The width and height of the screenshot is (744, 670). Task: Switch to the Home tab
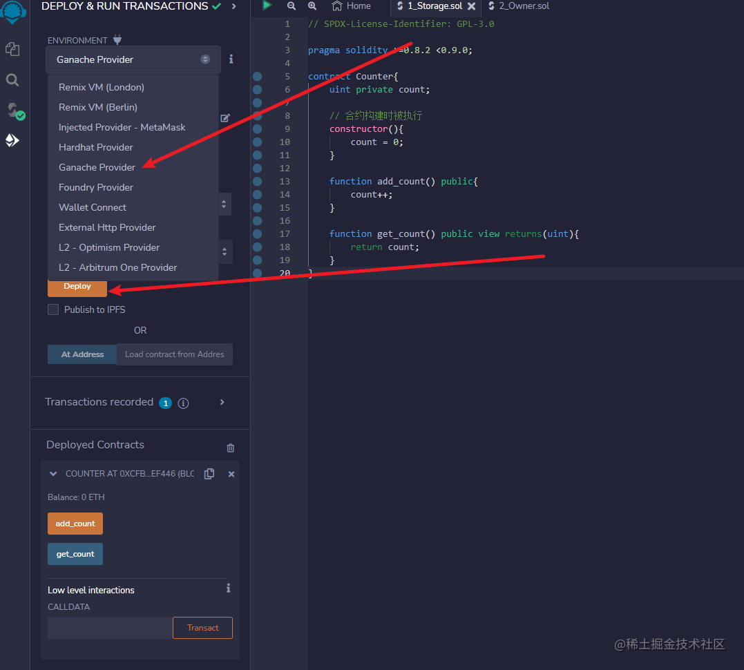click(x=352, y=6)
